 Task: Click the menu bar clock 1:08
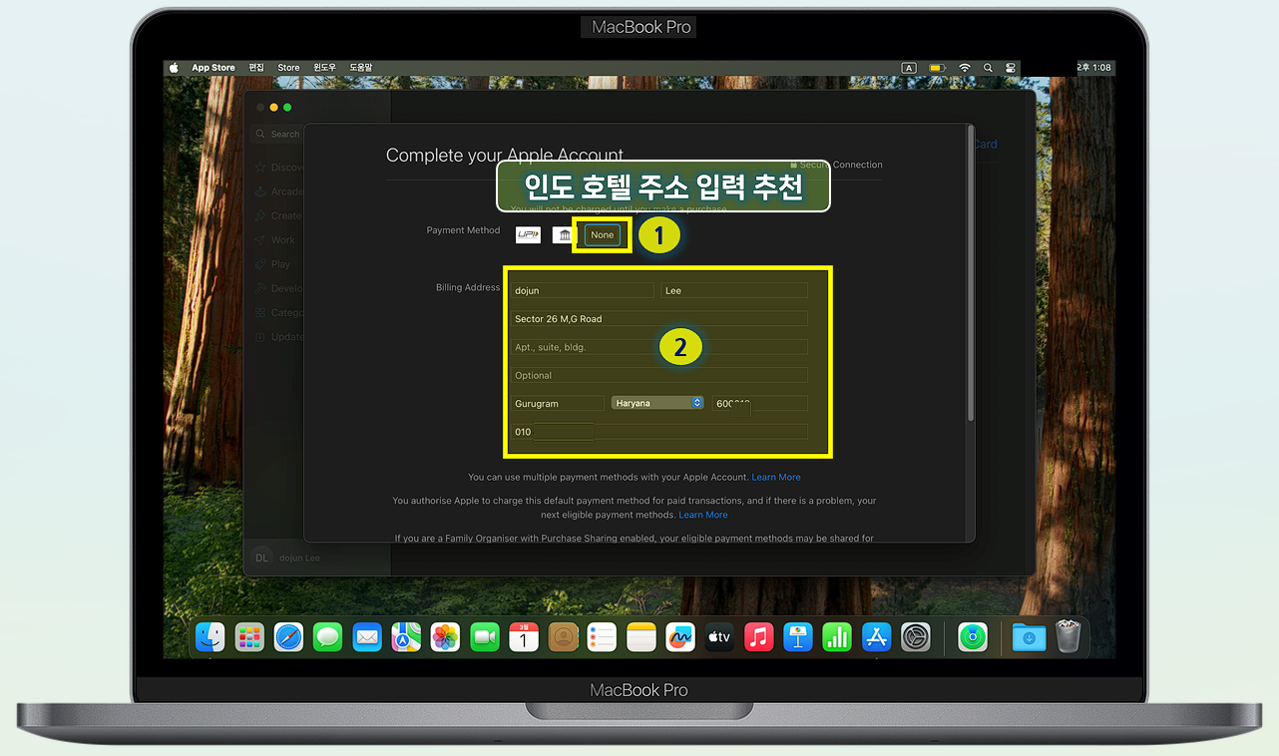[1094, 68]
